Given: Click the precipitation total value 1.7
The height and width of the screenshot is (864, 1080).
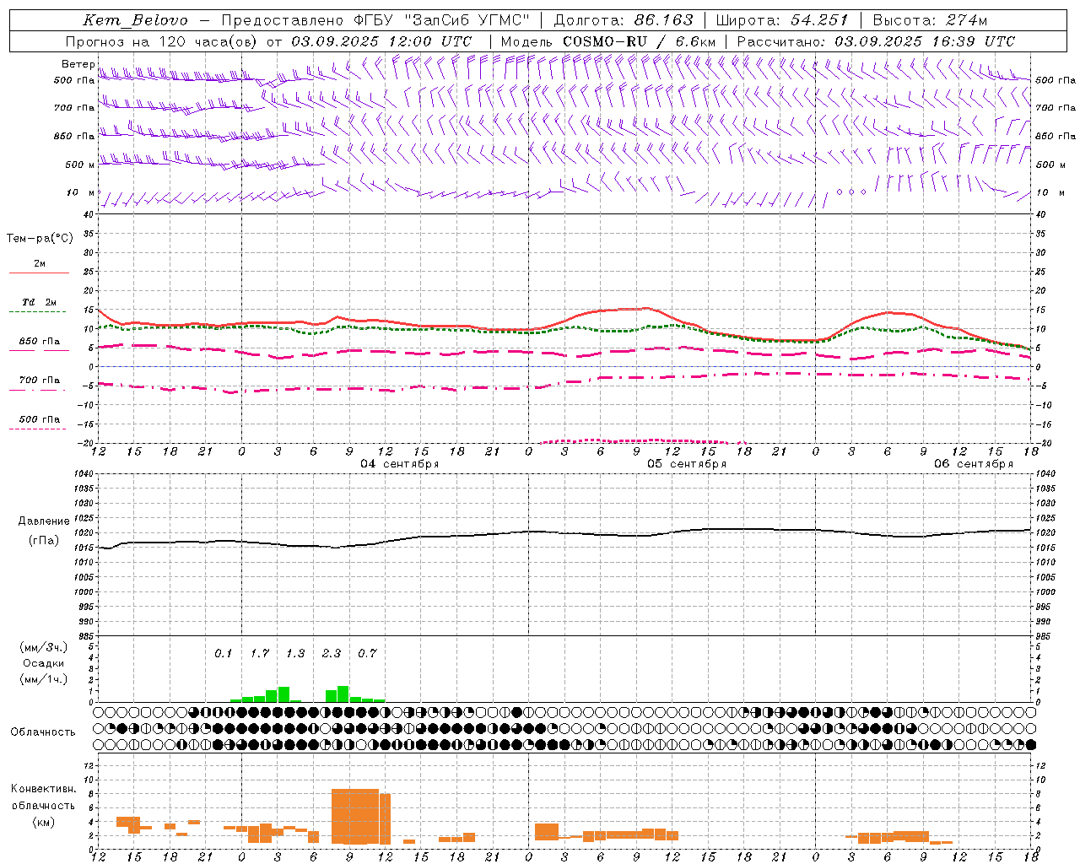Looking at the screenshot, I should click(x=260, y=654).
